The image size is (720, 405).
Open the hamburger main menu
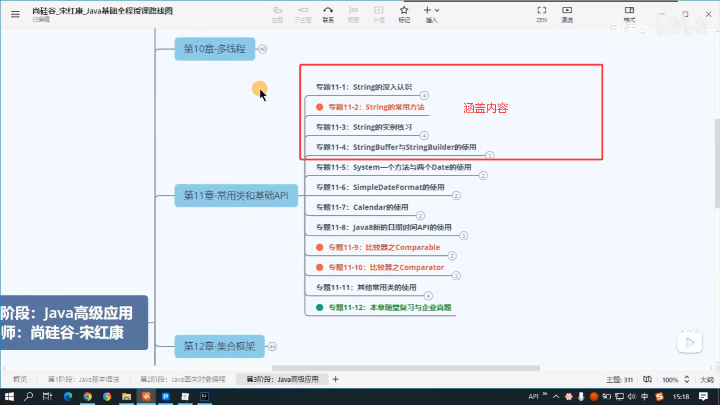15,14
